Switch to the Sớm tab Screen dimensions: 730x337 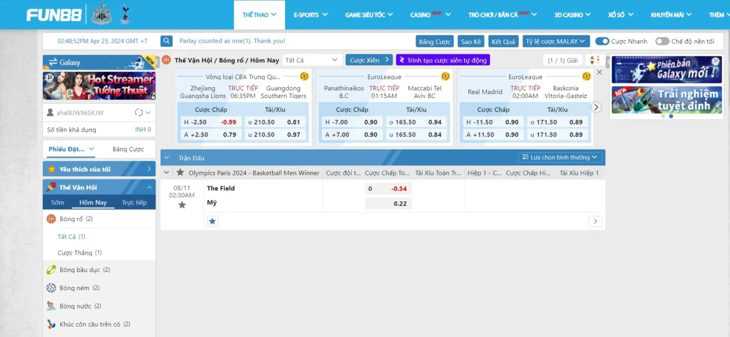58,202
